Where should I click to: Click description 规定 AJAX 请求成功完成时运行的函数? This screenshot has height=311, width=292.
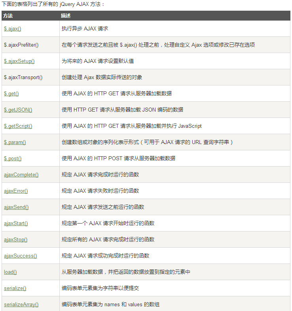pyautogui.click(x=105, y=256)
